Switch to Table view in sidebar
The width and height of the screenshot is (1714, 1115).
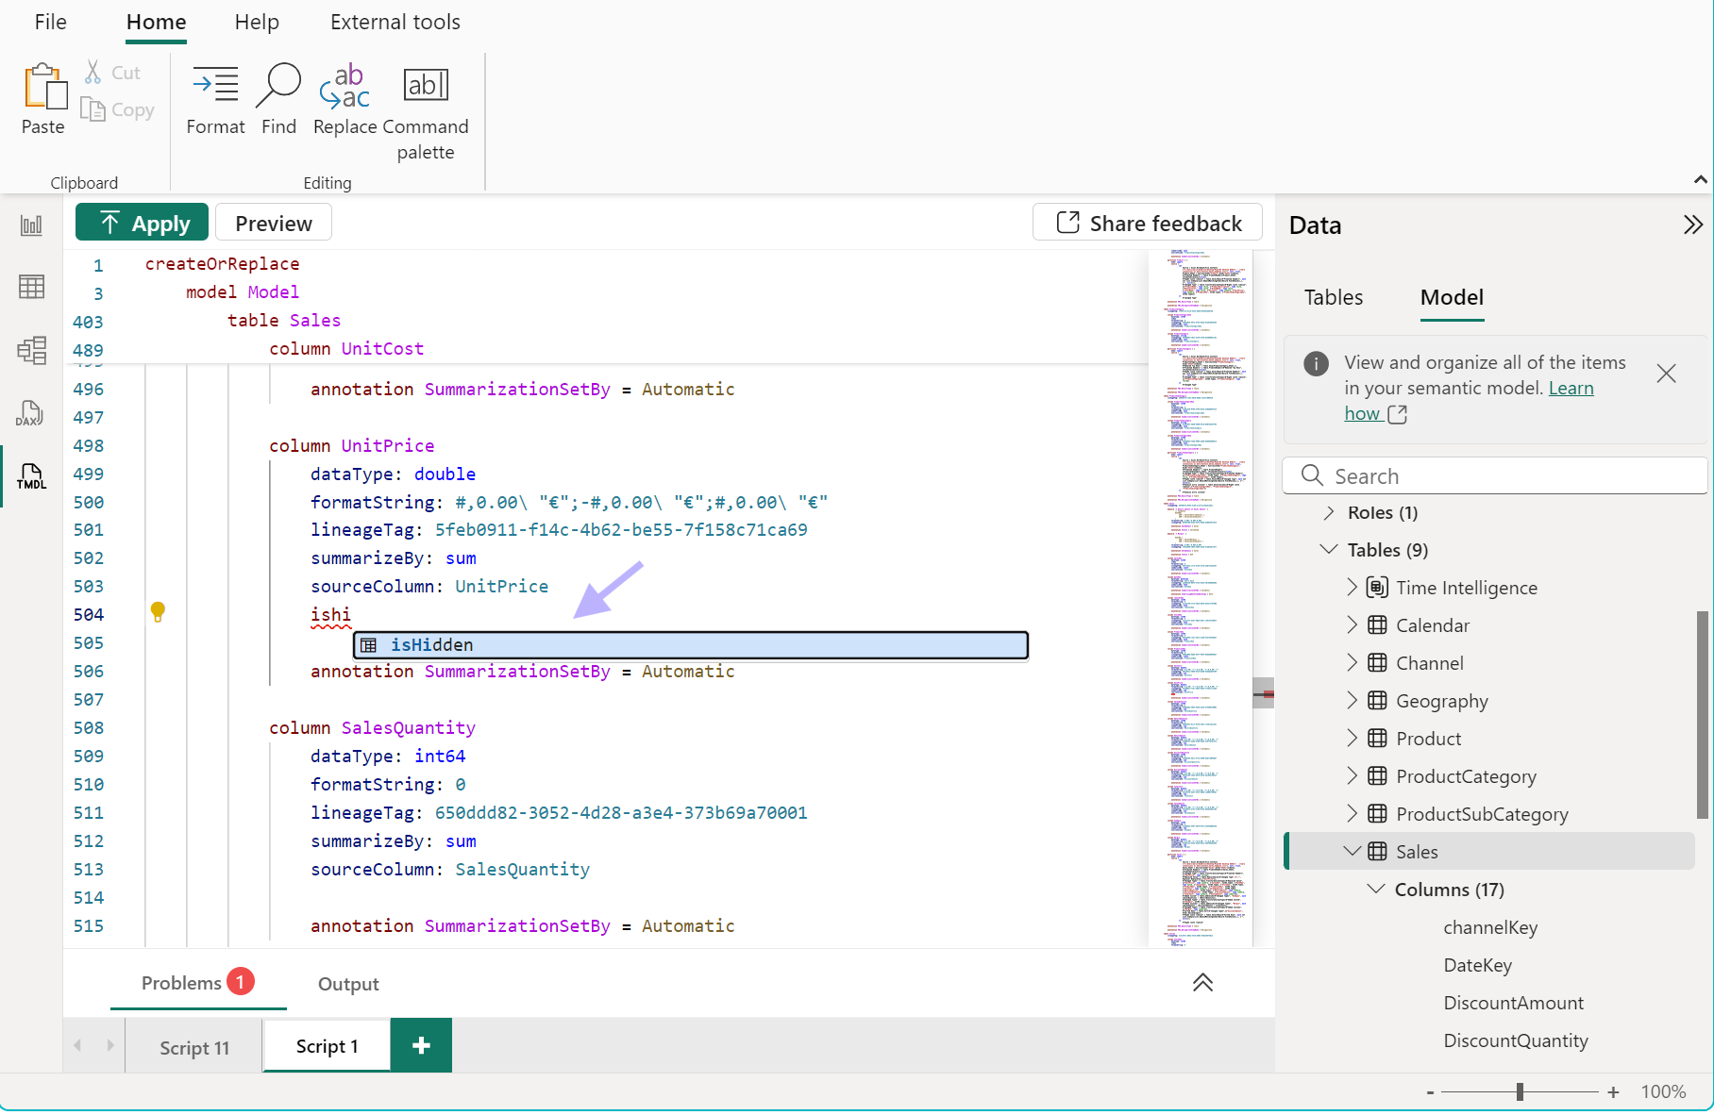(31, 287)
